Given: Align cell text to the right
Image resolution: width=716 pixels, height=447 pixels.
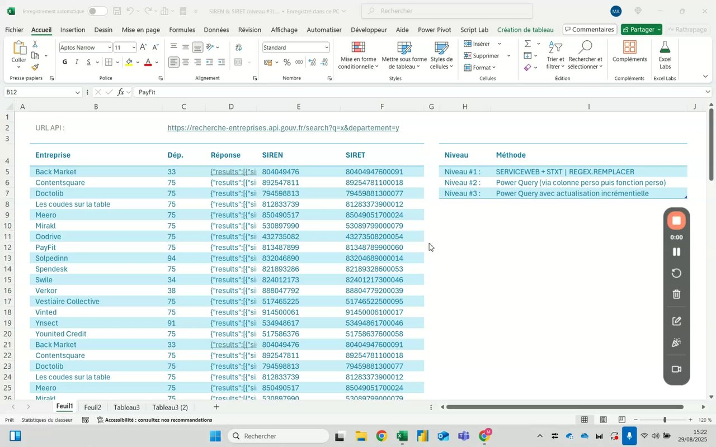Looking at the screenshot, I should (x=197, y=62).
